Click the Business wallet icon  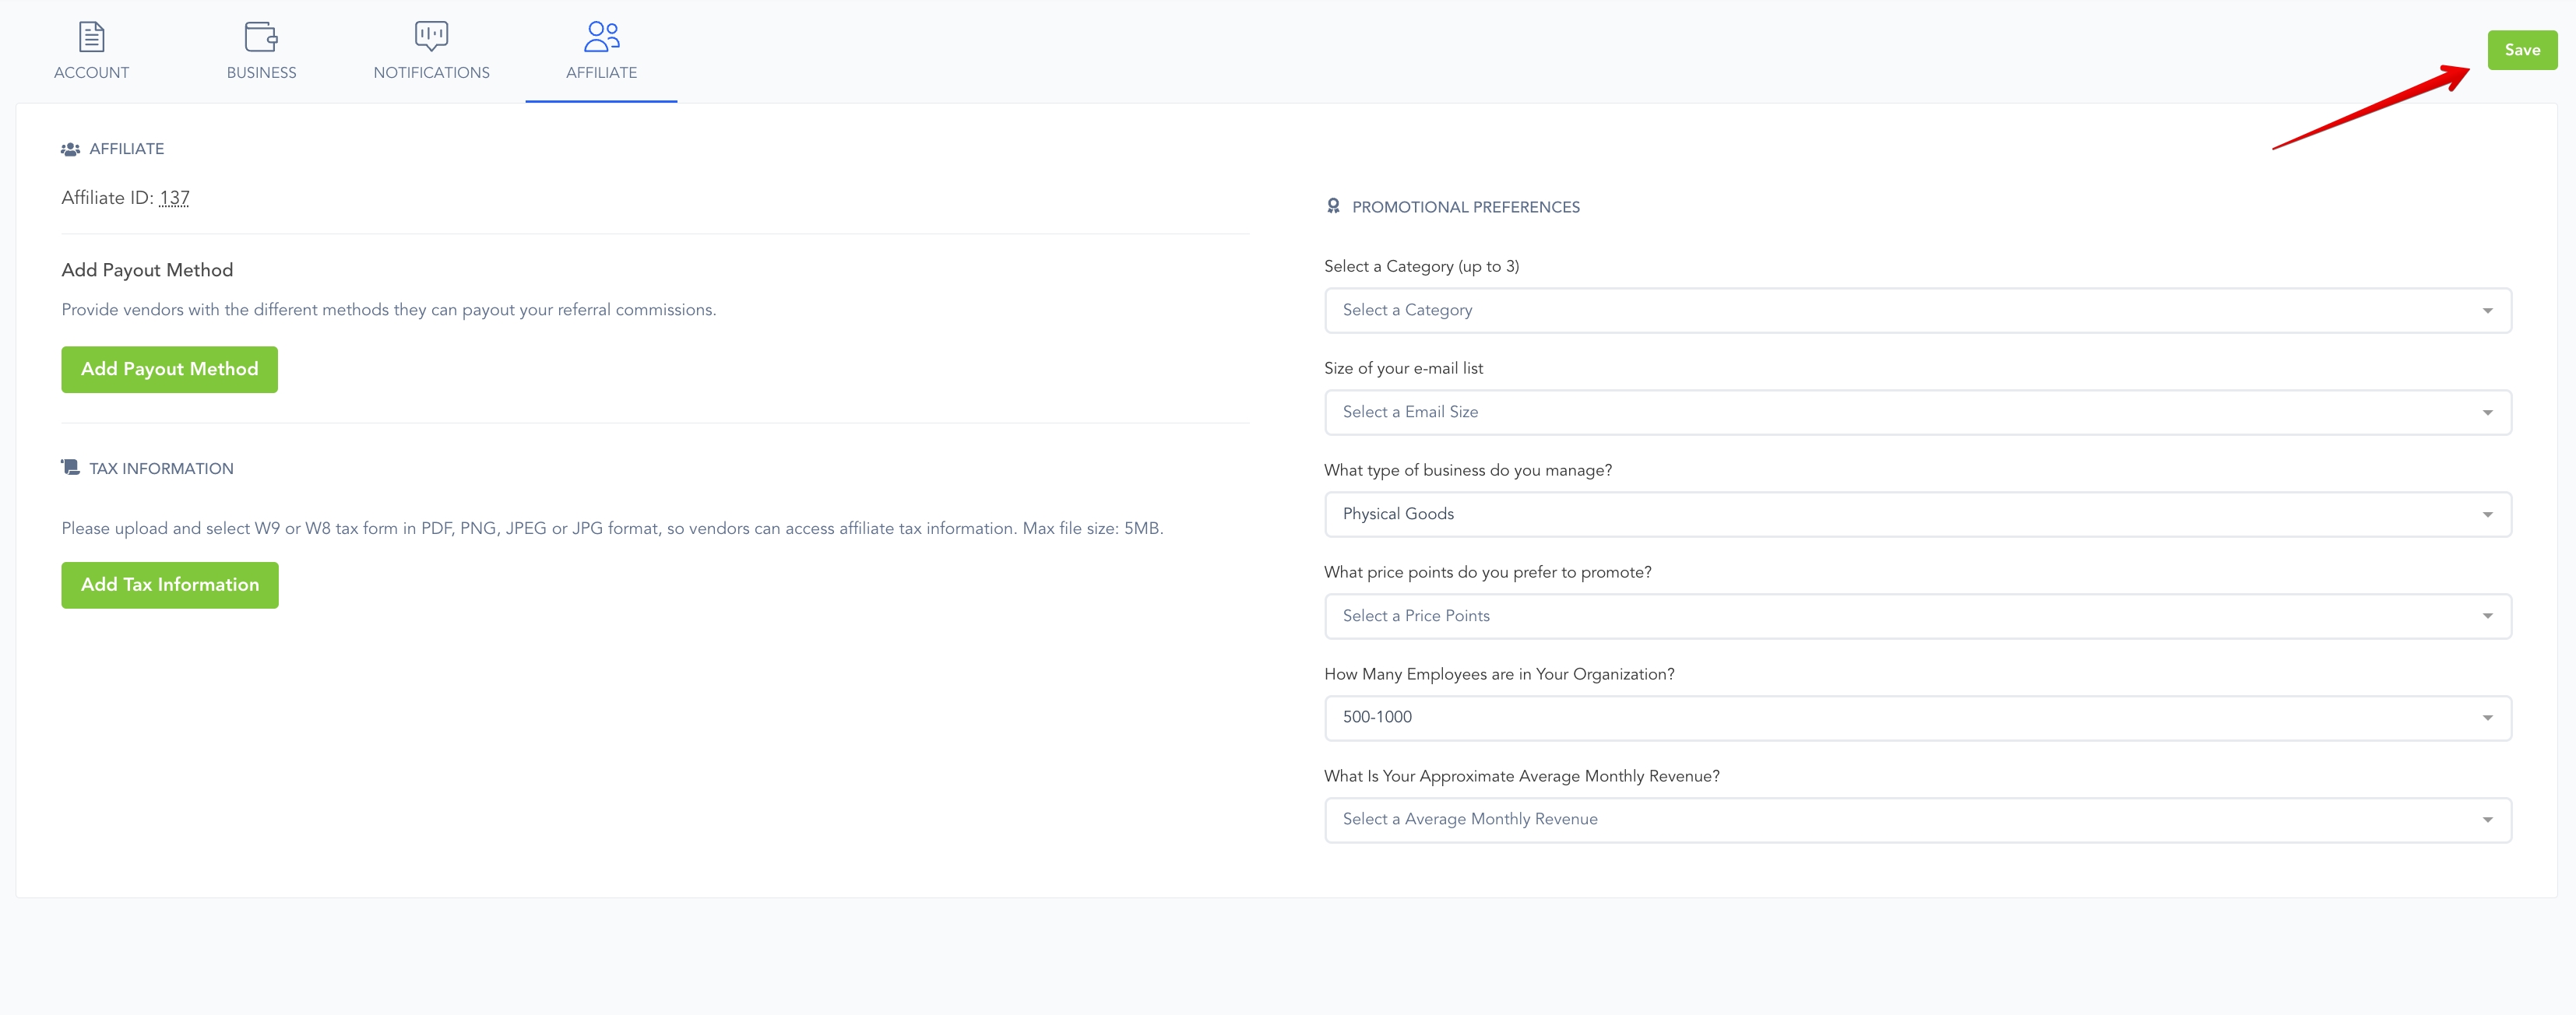point(261,37)
